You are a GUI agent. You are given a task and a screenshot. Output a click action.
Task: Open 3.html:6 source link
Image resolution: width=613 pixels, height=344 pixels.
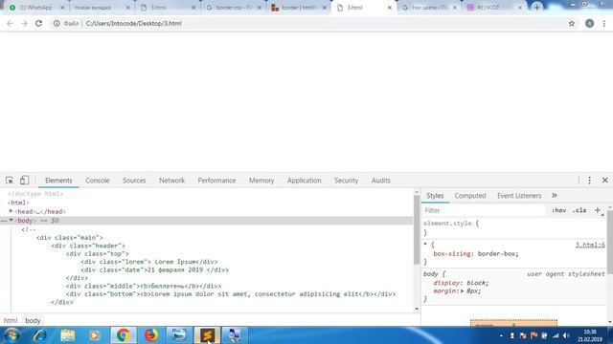pyautogui.click(x=590, y=245)
